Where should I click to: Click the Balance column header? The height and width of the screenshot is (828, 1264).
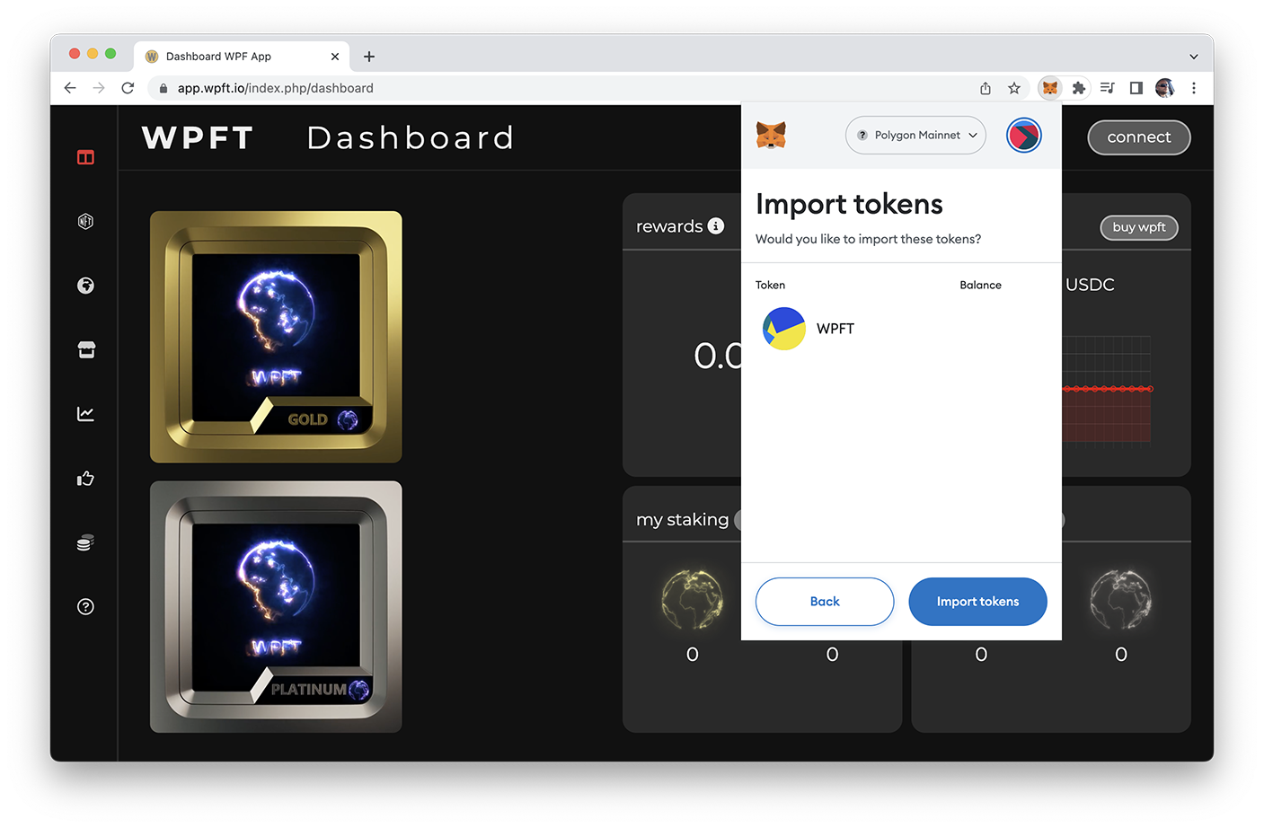point(980,285)
